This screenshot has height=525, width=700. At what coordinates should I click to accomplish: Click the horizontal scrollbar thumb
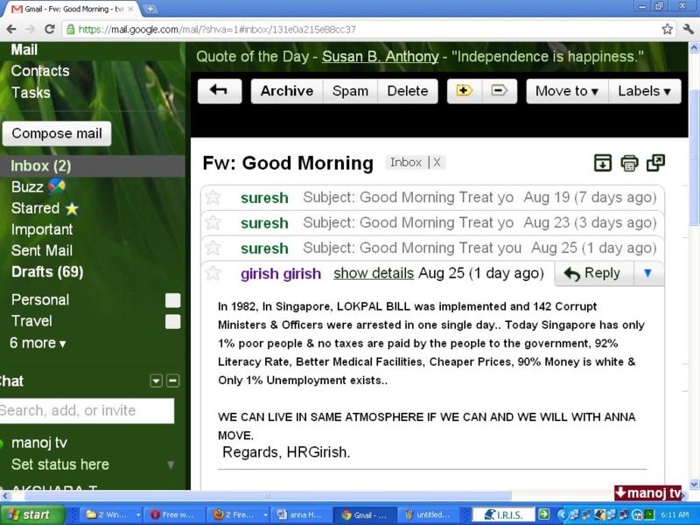pyautogui.click(x=267, y=495)
